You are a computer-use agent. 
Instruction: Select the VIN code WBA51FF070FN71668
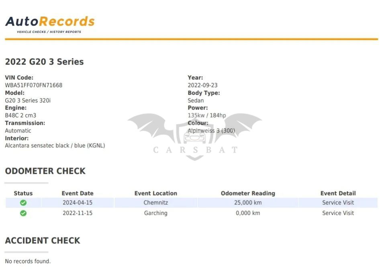(x=33, y=85)
